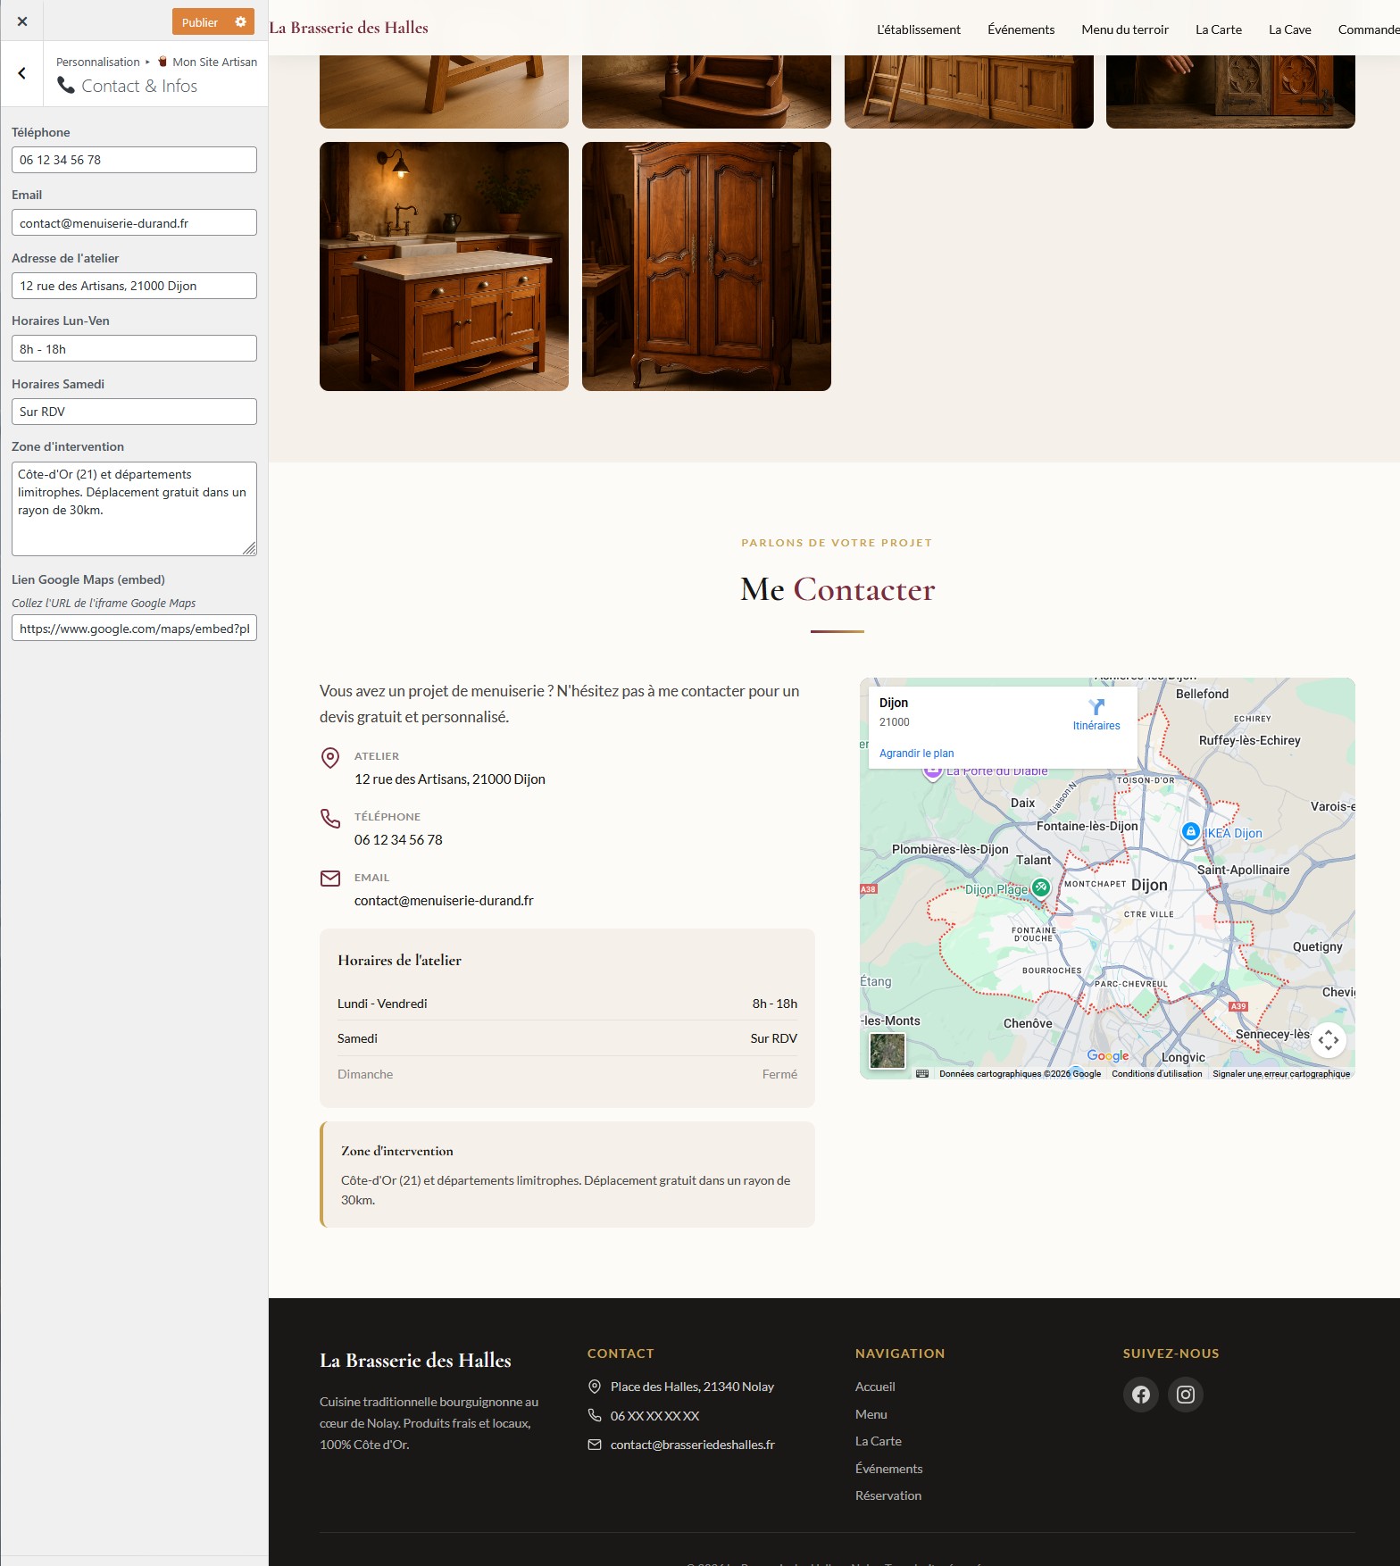This screenshot has height=1566, width=1400.
Task: Switch map to satellite thumbnail view
Action: click(x=887, y=1051)
